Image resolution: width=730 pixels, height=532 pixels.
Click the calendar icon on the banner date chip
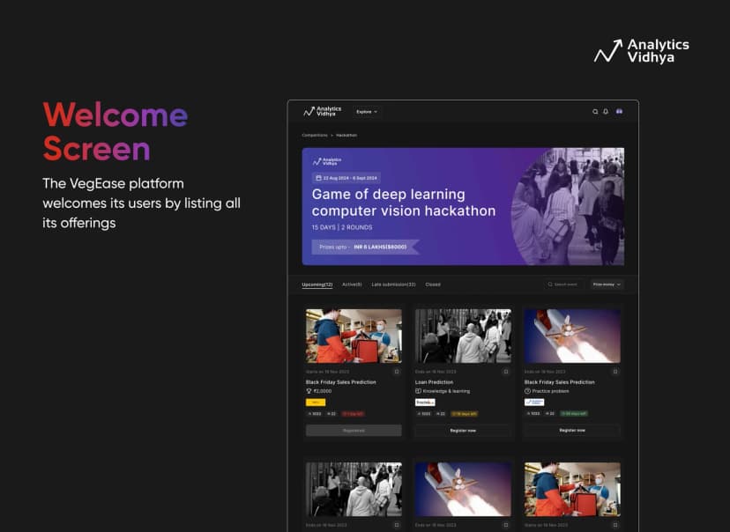pos(318,178)
